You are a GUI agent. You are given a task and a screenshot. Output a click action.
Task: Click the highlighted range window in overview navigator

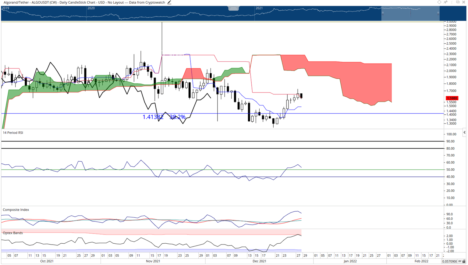[410, 14]
